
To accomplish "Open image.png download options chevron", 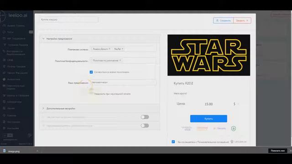I will 37,151.
